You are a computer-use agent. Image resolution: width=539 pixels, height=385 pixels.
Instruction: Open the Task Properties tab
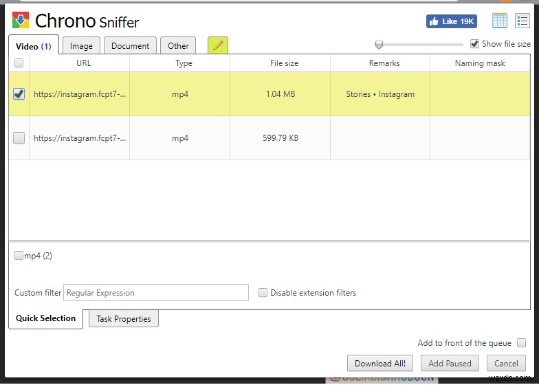coord(124,319)
